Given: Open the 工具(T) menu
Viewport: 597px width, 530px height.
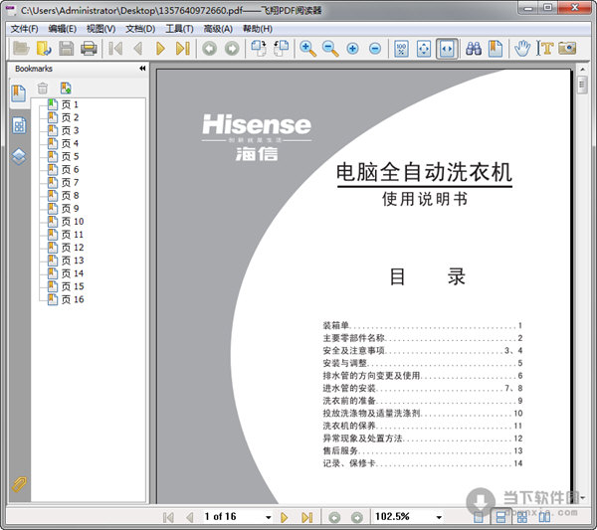Looking at the screenshot, I should pyautogui.click(x=179, y=29).
